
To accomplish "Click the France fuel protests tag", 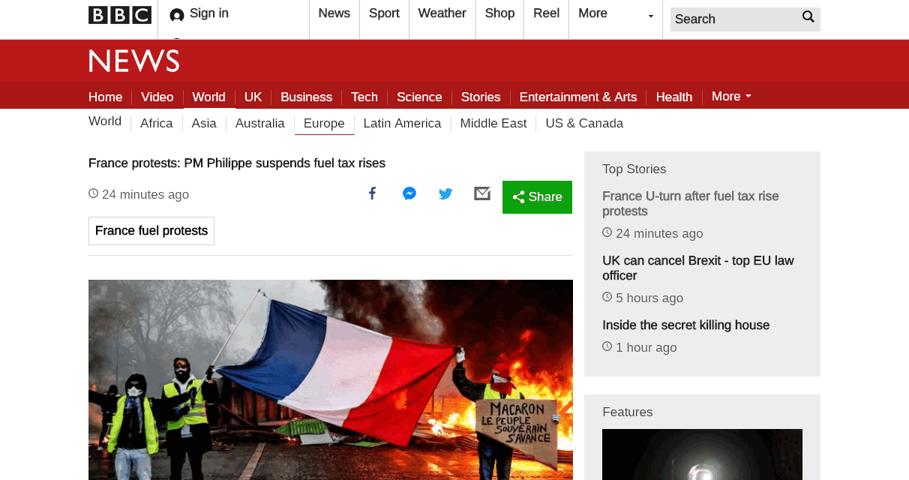I will point(151,231).
